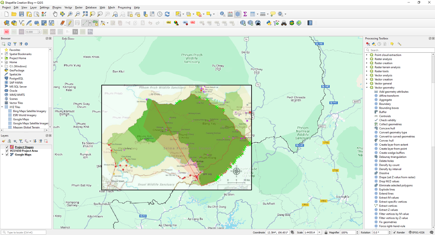Collapse the Vector geometry group
This screenshot has height=235, width=435.
click(x=367, y=87)
